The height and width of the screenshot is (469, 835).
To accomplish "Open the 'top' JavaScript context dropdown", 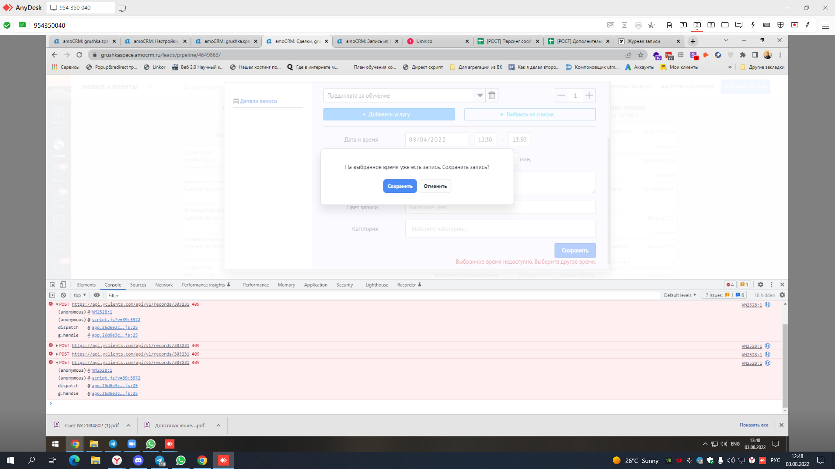I will (x=80, y=295).
